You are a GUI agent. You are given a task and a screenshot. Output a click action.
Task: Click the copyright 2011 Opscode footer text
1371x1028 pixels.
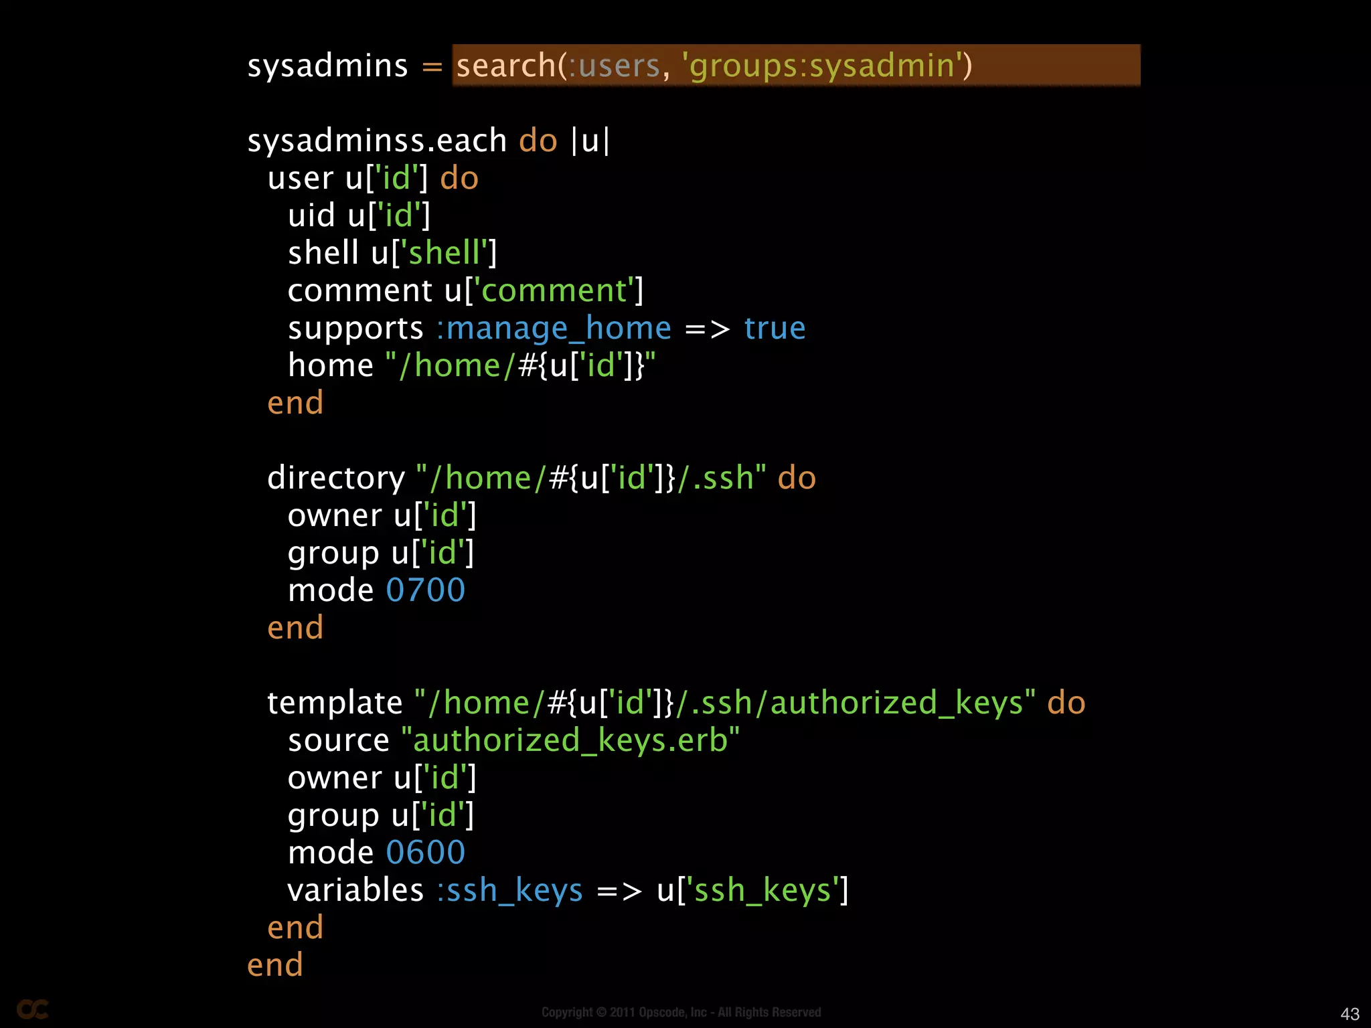681,1012
